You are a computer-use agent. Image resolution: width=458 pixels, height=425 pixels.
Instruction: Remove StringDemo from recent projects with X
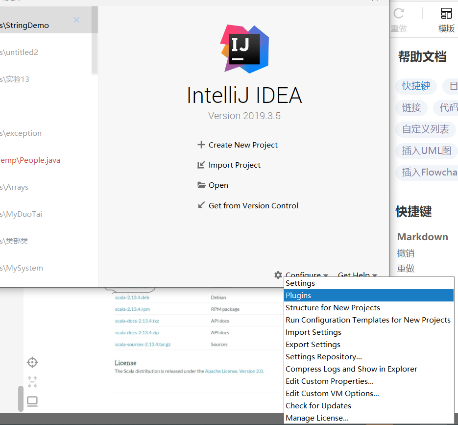tap(76, 20)
